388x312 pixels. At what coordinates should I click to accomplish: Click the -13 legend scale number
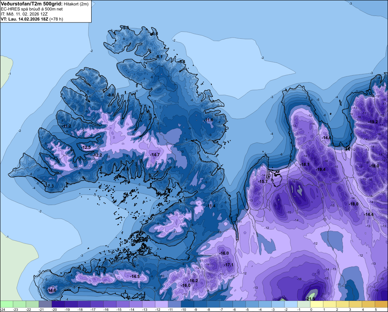[x=144, y=310]
